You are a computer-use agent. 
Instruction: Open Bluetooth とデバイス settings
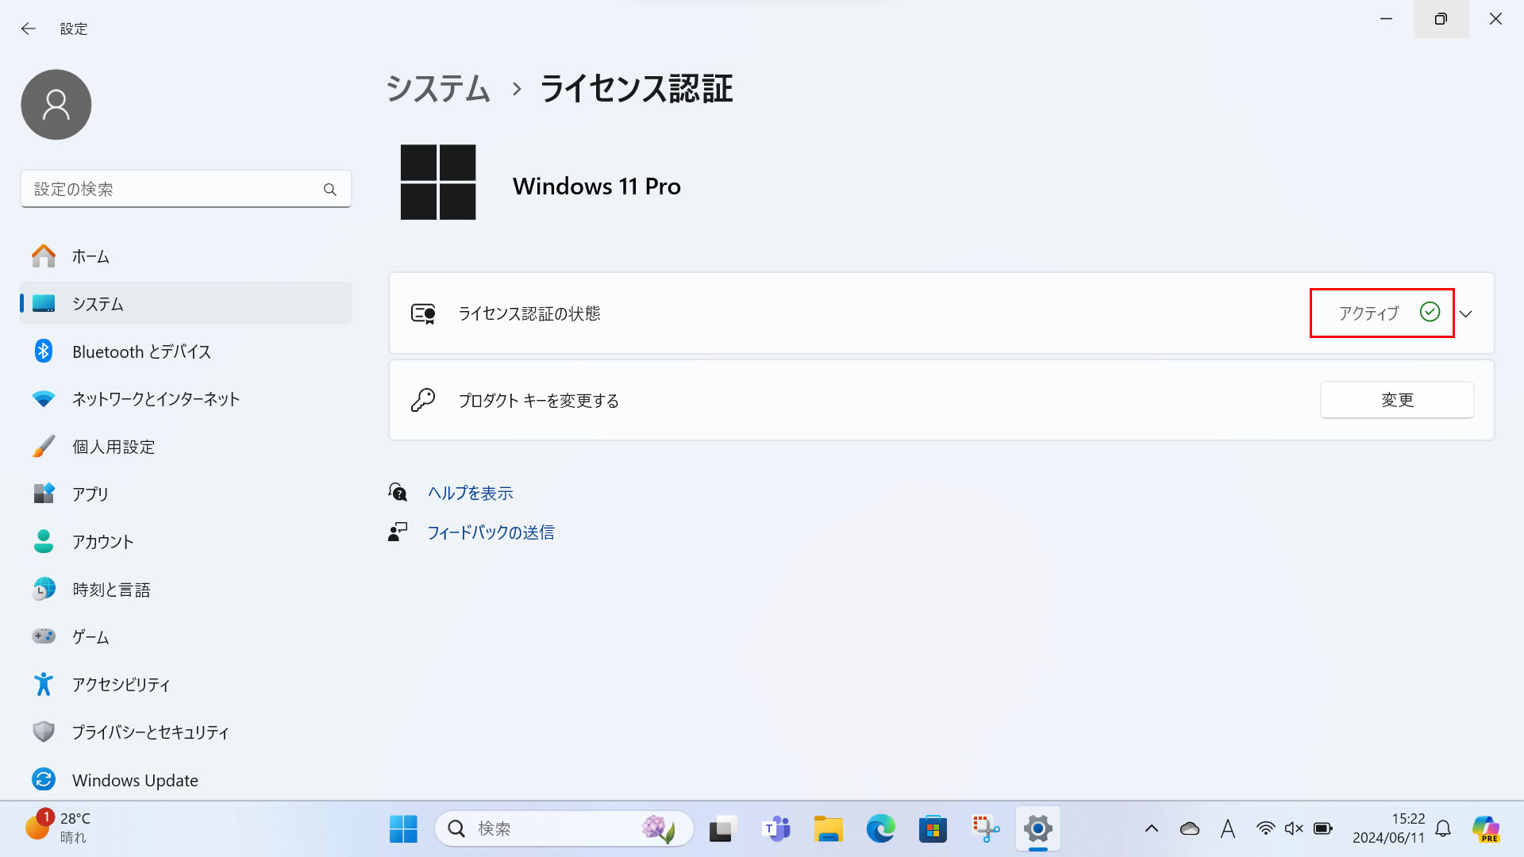point(186,352)
